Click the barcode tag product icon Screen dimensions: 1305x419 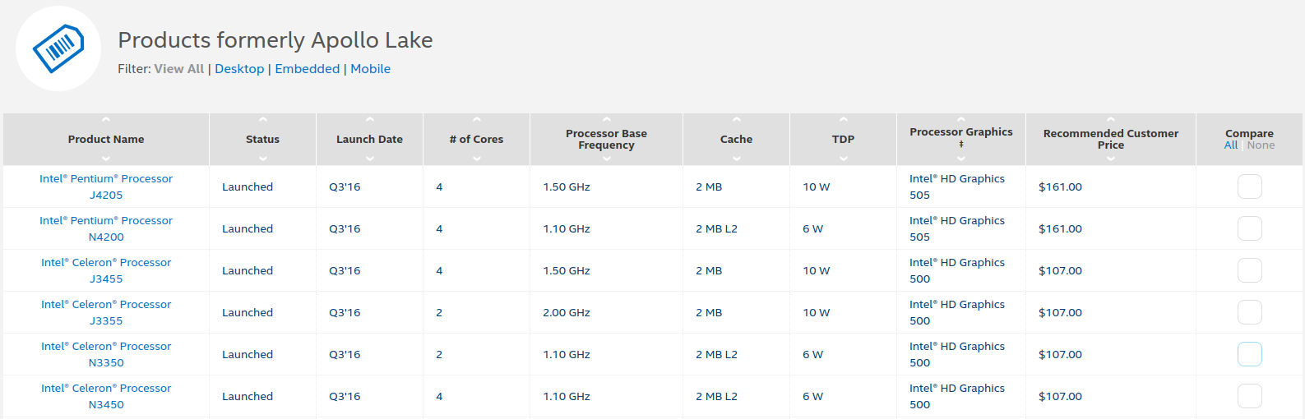pyautogui.click(x=58, y=48)
